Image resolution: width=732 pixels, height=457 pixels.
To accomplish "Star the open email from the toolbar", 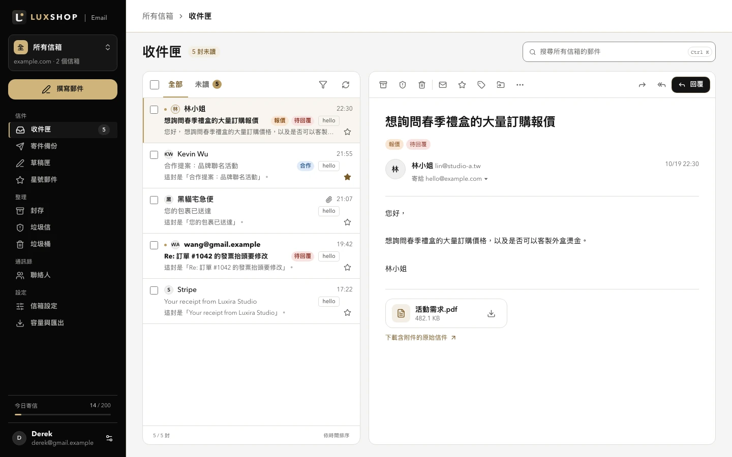I will [x=462, y=85].
